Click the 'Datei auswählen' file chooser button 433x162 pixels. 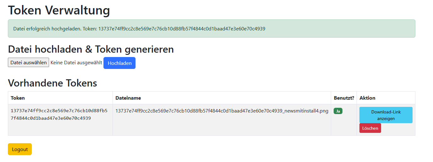point(28,62)
